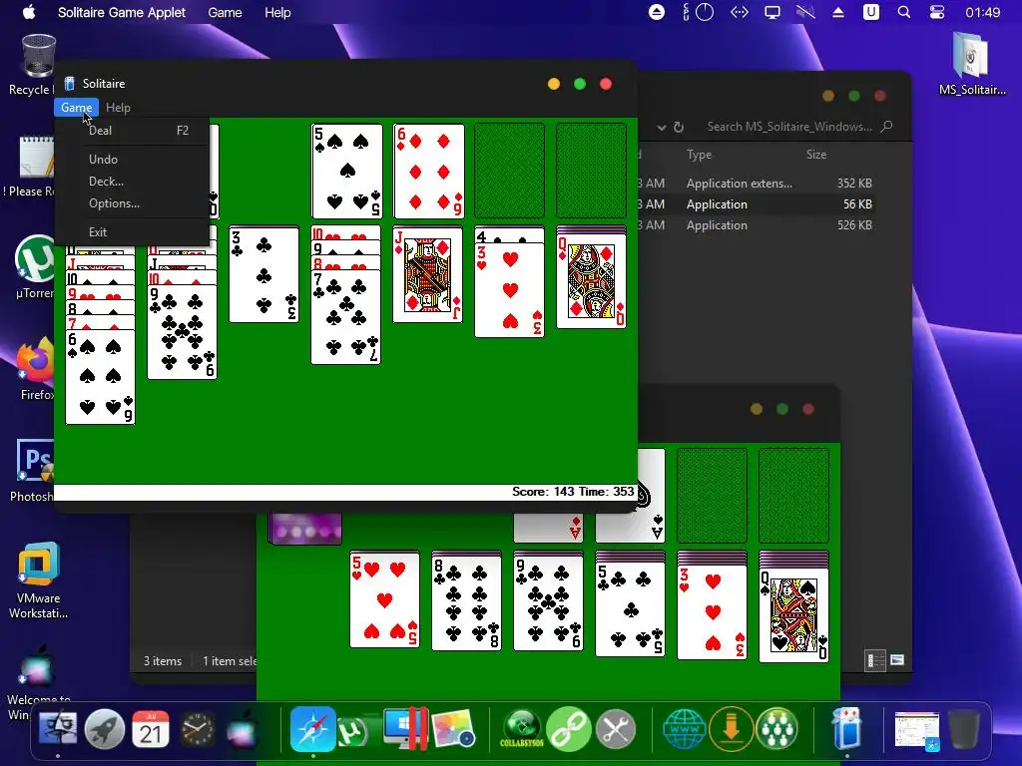Select the Queen of spades in rear Solitaire window
This screenshot has width=1022, height=766.
tap(793, 614)
